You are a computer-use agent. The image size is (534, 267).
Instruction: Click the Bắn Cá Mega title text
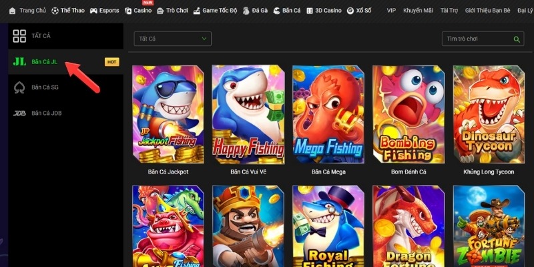[x=328, y=172]
